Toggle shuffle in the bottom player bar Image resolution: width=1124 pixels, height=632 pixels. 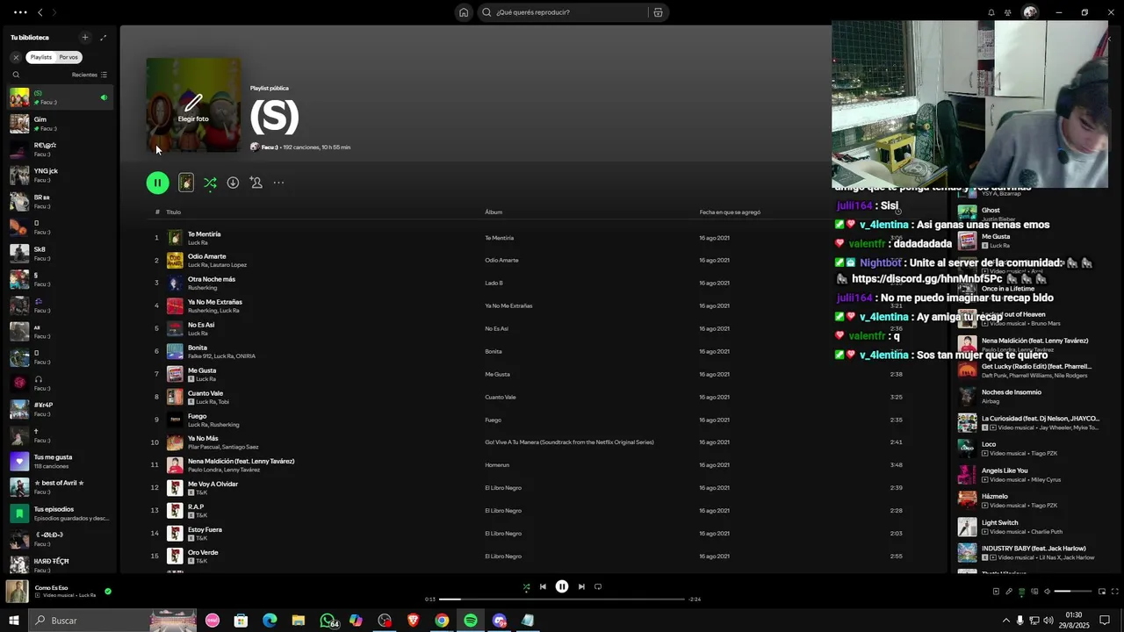coord(526,586)
